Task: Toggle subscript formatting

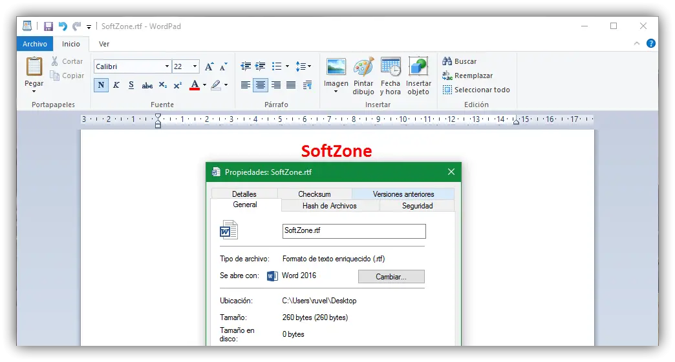Action: click(163, 85)
